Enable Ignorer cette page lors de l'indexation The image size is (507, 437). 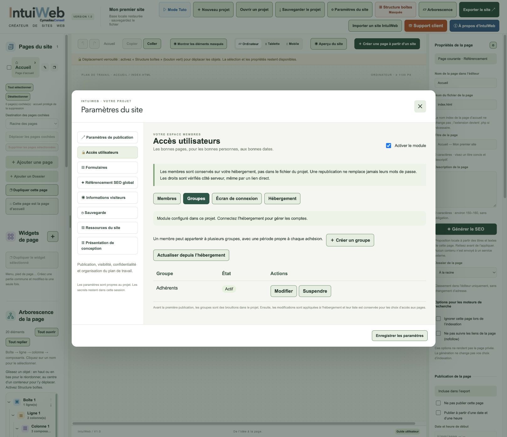pyautogui.click(x=438, y=319)
